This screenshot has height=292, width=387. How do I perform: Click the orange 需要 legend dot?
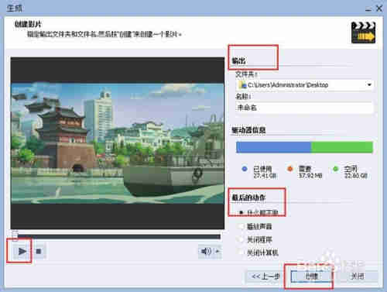[x=290, y=169]
